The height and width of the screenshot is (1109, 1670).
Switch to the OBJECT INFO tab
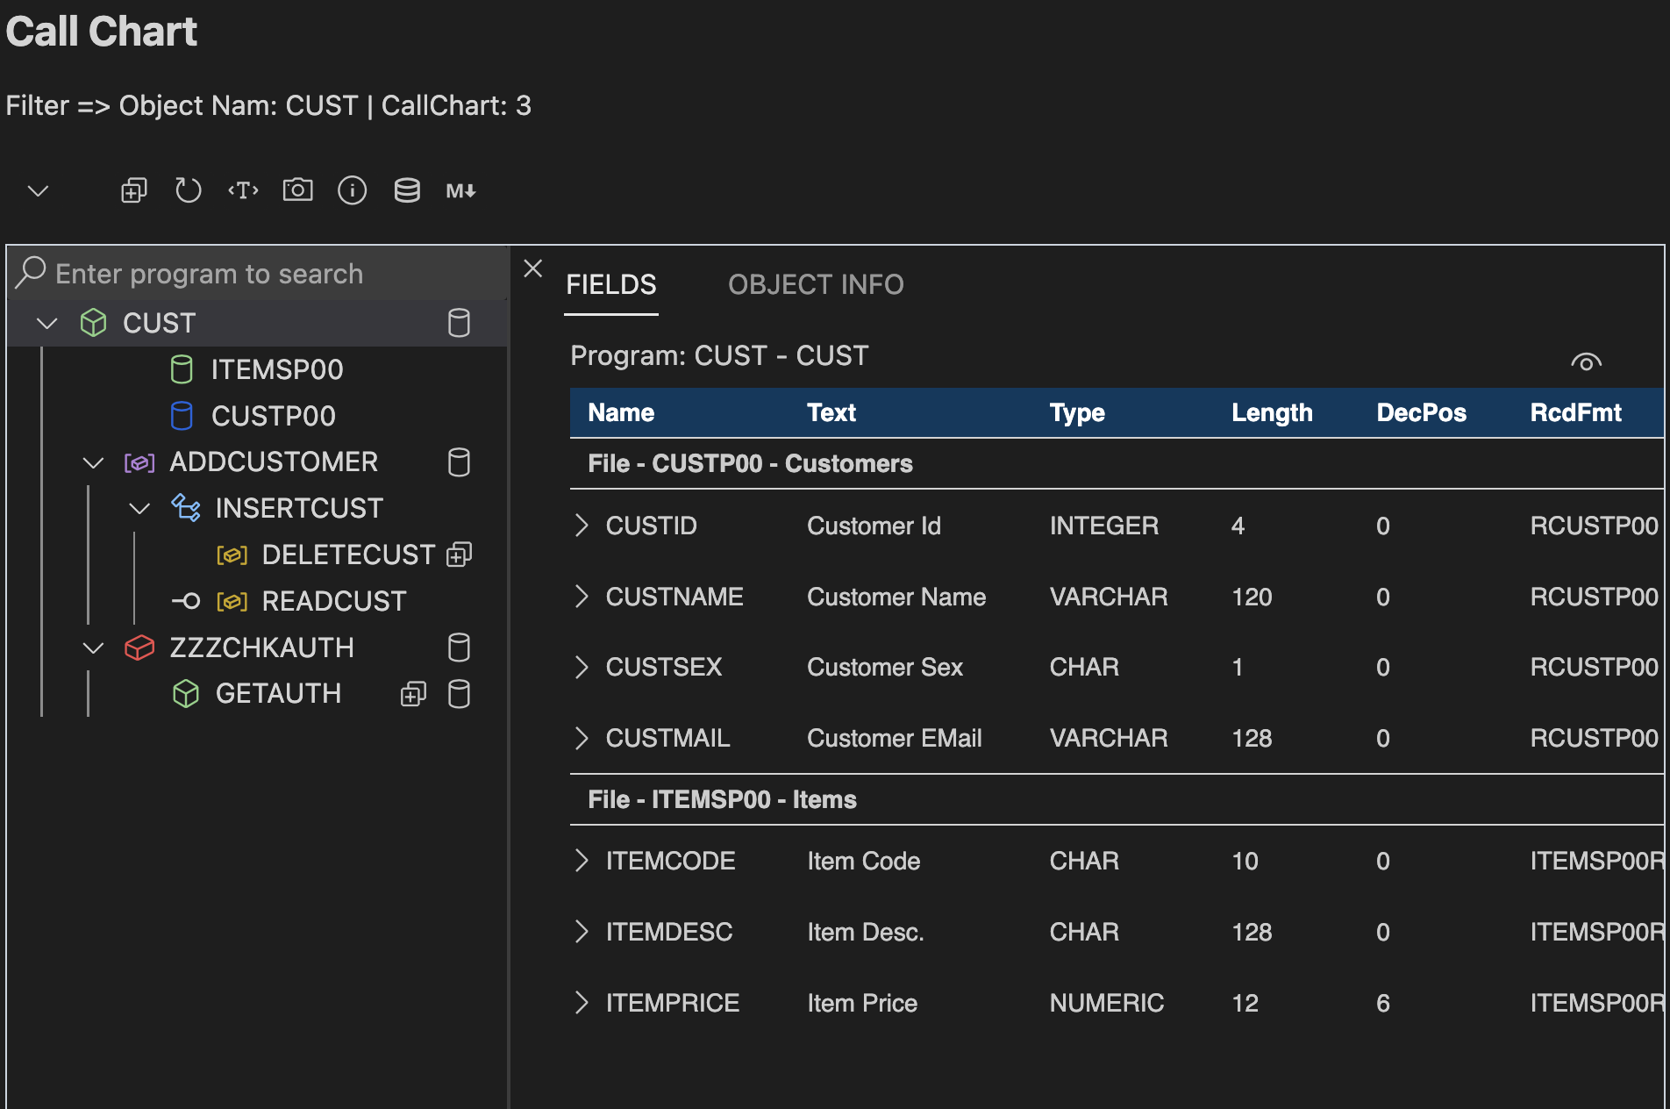click(815, 285)
